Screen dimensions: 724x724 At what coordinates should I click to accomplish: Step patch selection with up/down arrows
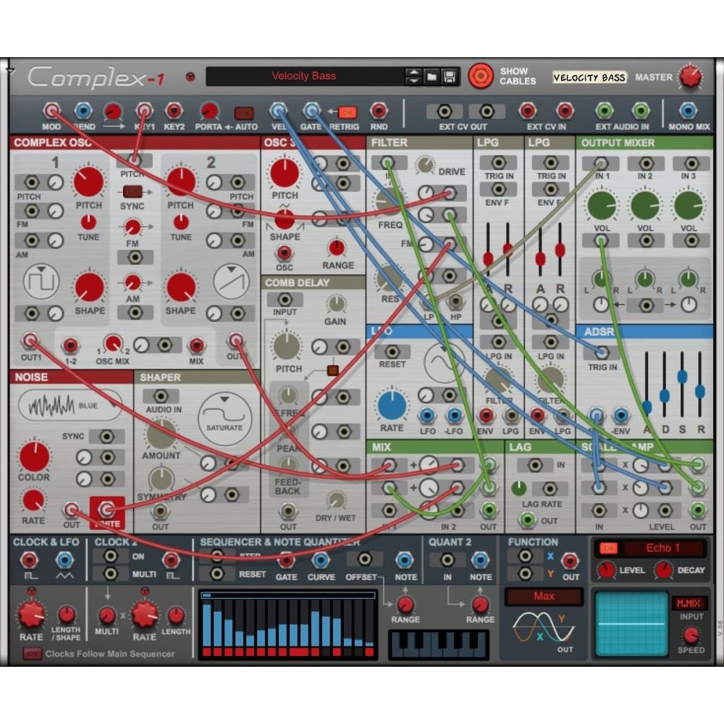click(x=413, y=77)
